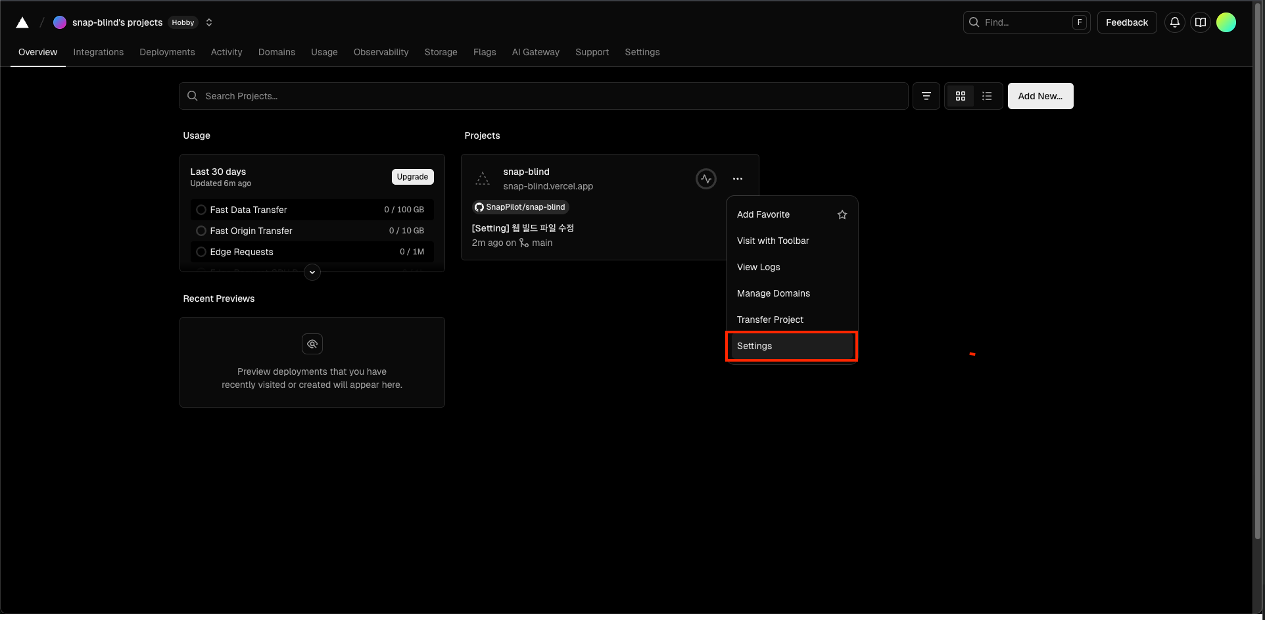Visit snap-blind.vercel.app link

[548, 186]
